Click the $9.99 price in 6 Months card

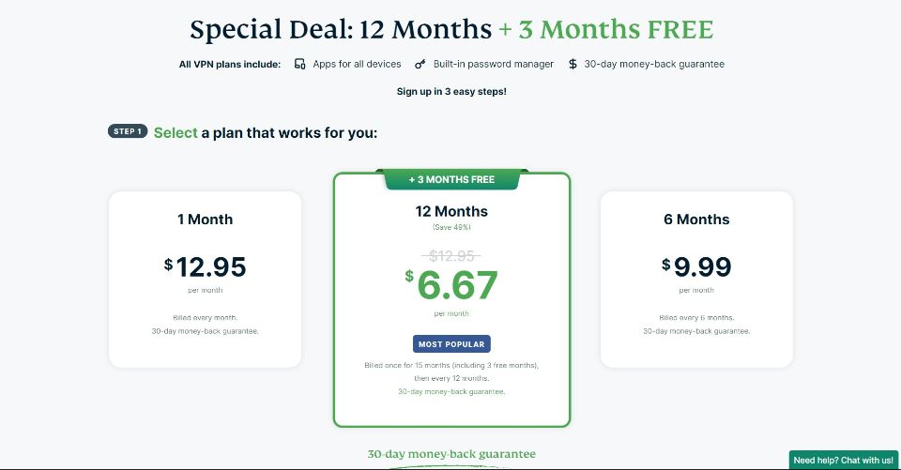[696, 266]
